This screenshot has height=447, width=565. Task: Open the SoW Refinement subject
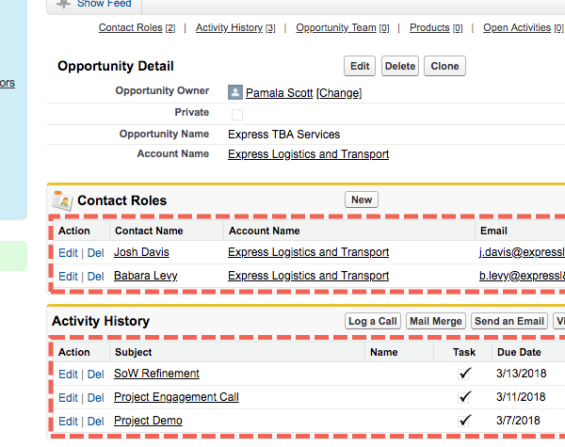[x=156, y=374]
